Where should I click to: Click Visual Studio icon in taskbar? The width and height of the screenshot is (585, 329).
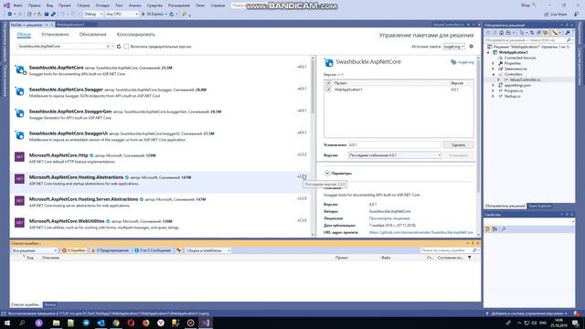[x=206, y=323]
